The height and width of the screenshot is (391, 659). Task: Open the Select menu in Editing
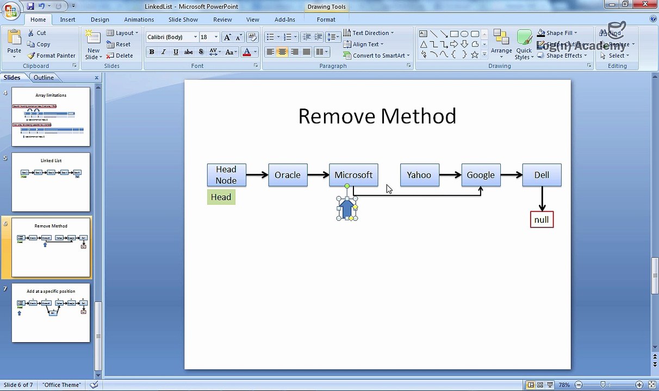tap(614, 55)
